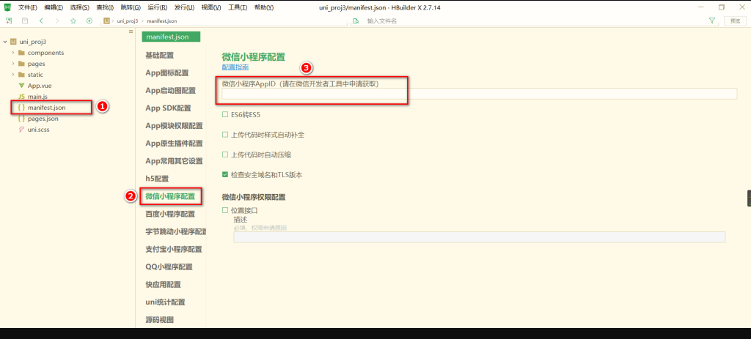Open the 选择(S) menu
The image size is (751, 339).
(79, 7)
